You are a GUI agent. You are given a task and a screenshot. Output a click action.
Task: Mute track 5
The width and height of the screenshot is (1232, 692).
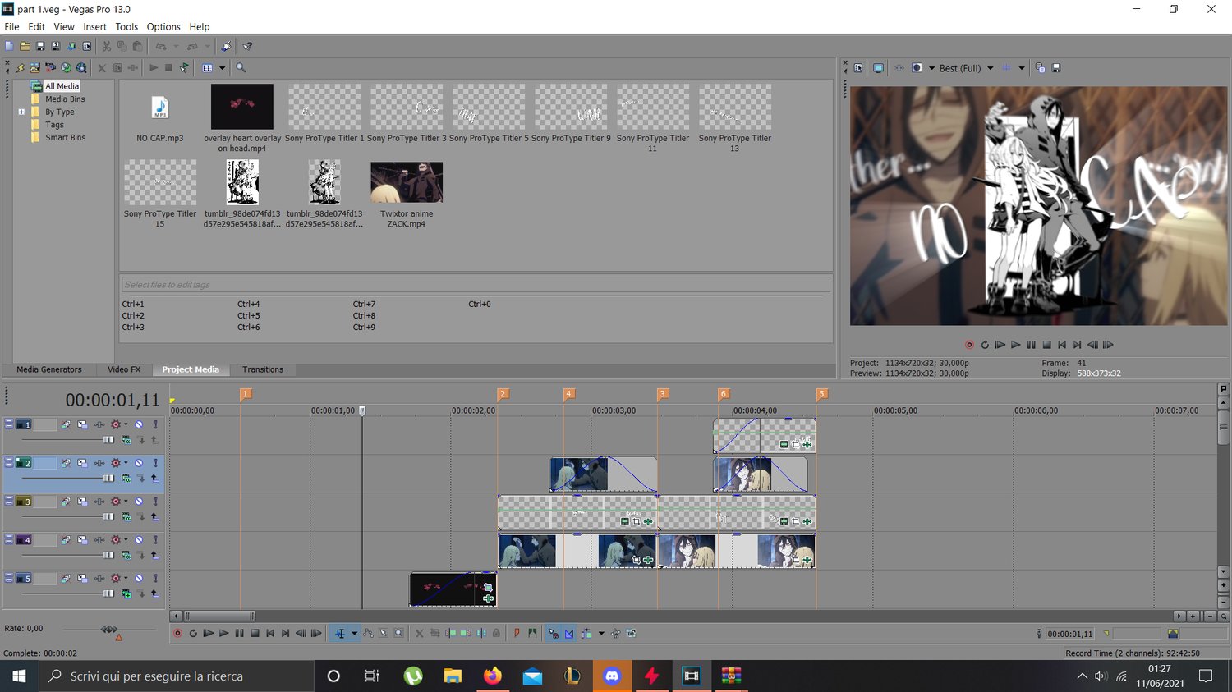(x=139, y=579)
